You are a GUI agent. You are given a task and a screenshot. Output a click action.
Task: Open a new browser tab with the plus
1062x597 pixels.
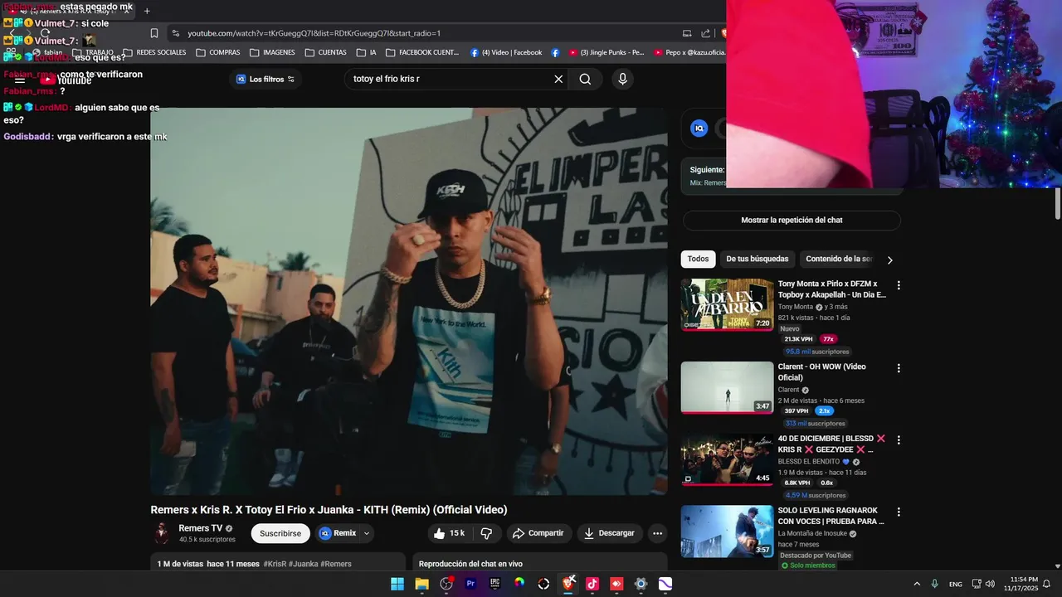coord(147,11)
